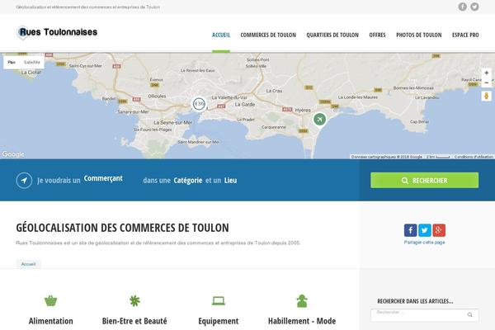The width and height of the screenshot is (495, 330).
Task: Open the Lieu selector
Action: tap(230, 181)
